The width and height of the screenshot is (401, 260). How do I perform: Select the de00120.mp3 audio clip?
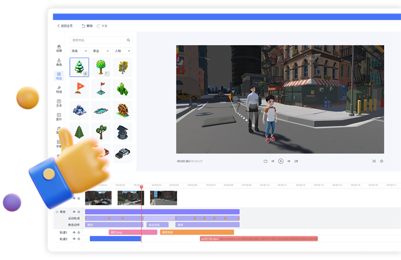(x=259, y=239)
